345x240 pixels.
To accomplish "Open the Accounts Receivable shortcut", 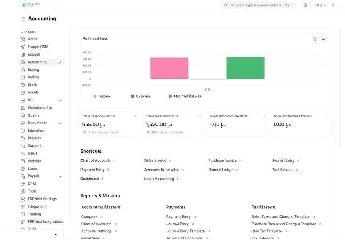I will click(164, 170).
